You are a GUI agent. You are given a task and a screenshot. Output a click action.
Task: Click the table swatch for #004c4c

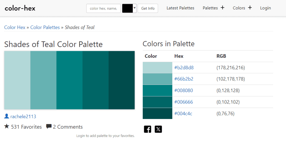coord(158,113)
